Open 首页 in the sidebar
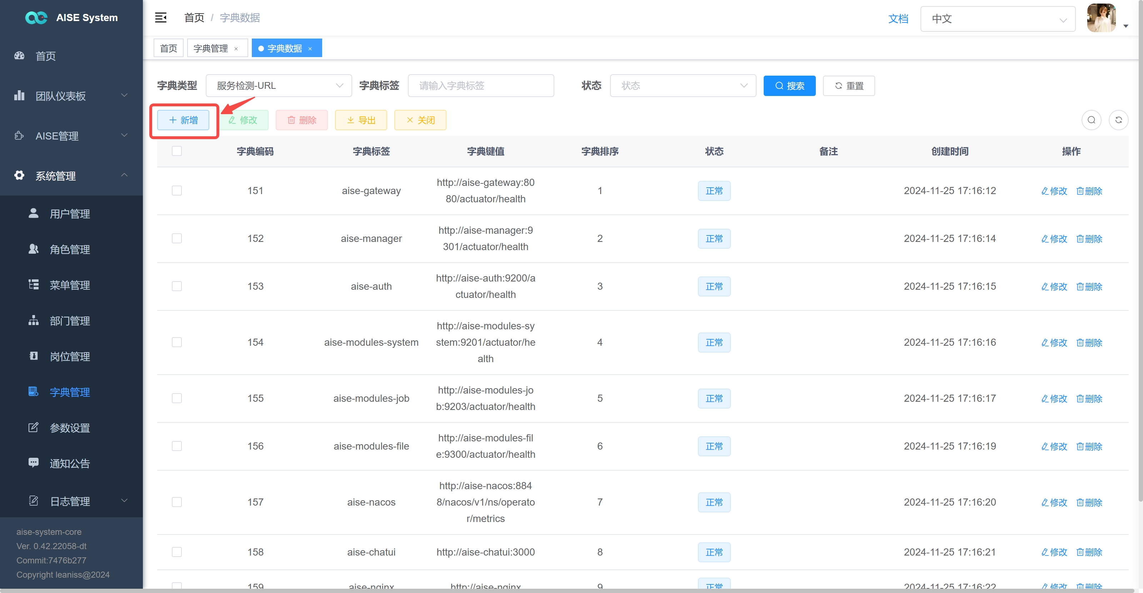The image size is (1143, 593). point(71,56)
